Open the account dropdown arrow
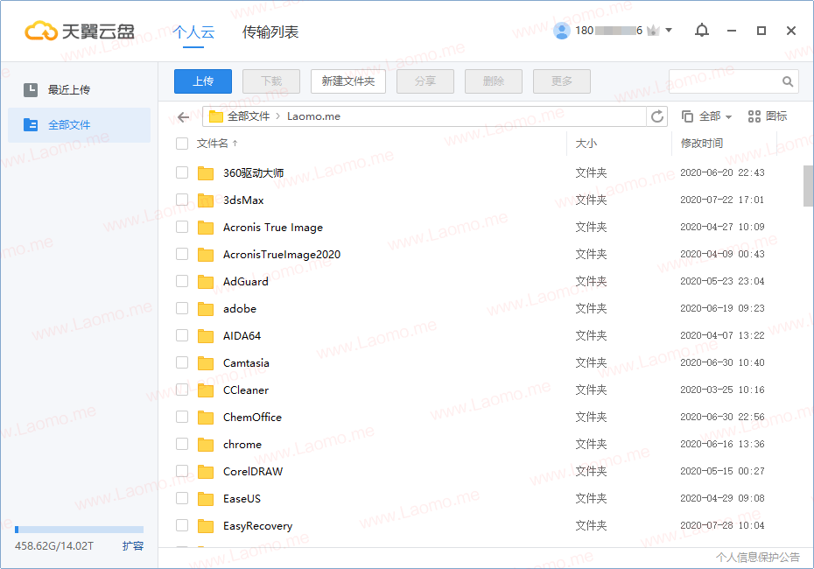 (669, 30)
